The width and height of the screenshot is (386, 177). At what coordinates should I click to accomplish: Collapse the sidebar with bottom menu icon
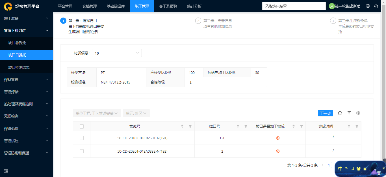click(x=6, y=171)
